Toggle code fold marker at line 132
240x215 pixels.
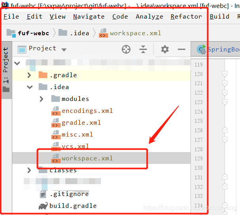225,186
